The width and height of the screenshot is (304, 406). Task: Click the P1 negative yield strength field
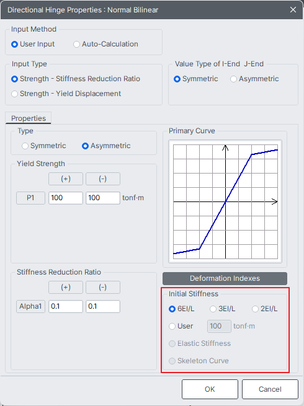pyautogui.click(x=103, y=198)
